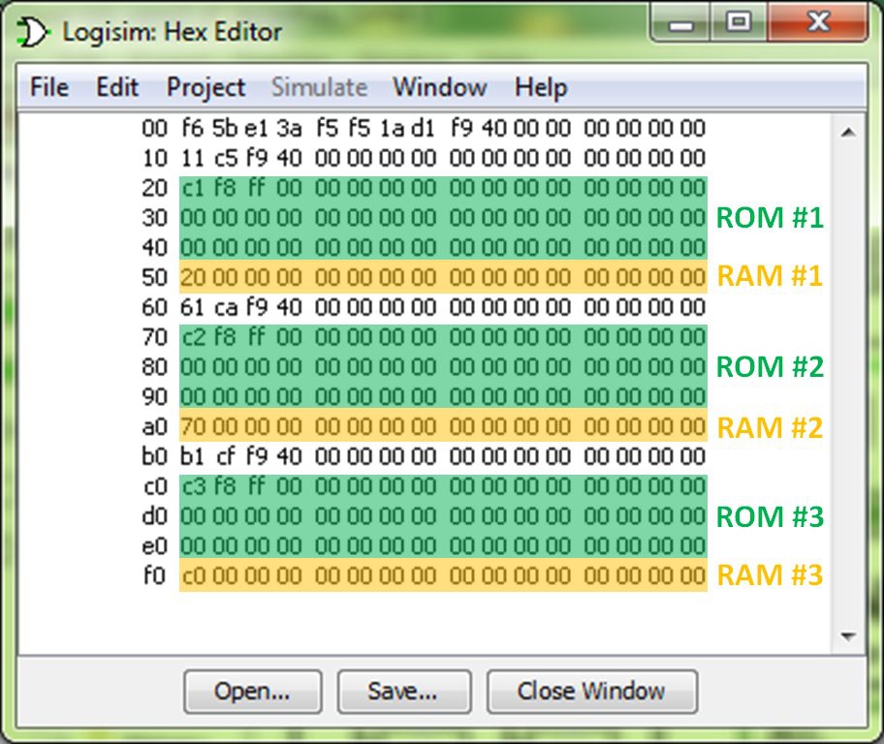Click the scrollbar up arrow
This screenshot has width=884, height=744.
pyautogui.click(x=848, y=133)
